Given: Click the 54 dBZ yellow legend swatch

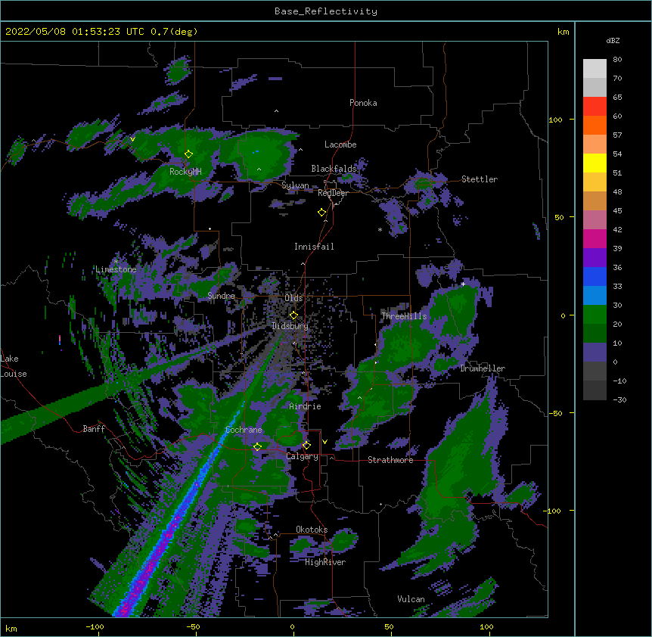Looking at the screenshot, I should 595,163.
